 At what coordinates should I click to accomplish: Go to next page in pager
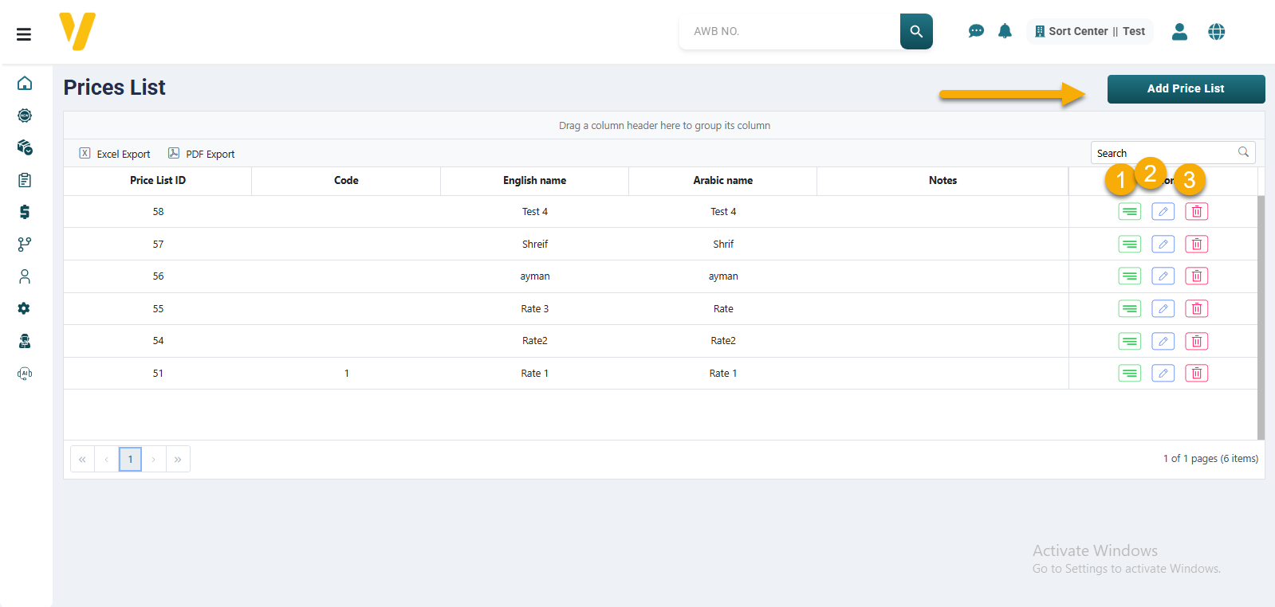point(154,459)
